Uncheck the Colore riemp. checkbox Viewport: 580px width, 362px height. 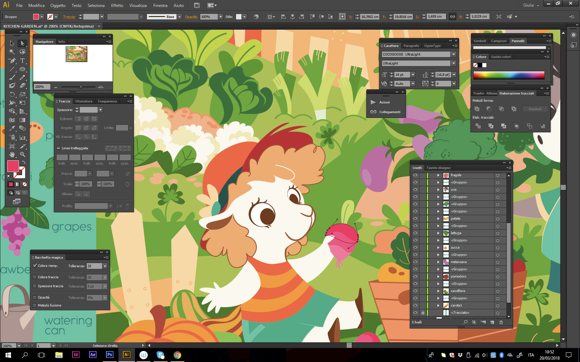tap(35, 266)
